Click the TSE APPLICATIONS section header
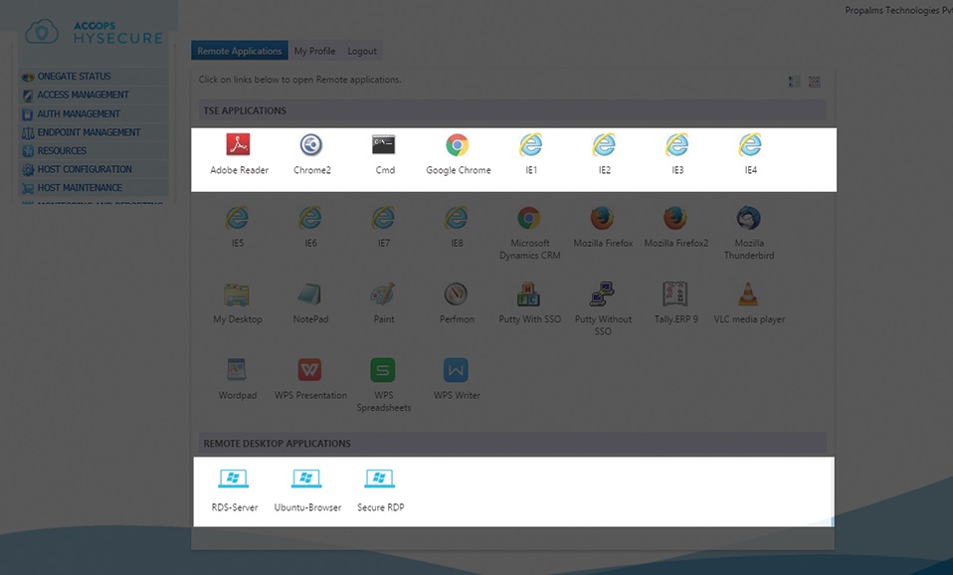953x575 pixels. [512, 110]
